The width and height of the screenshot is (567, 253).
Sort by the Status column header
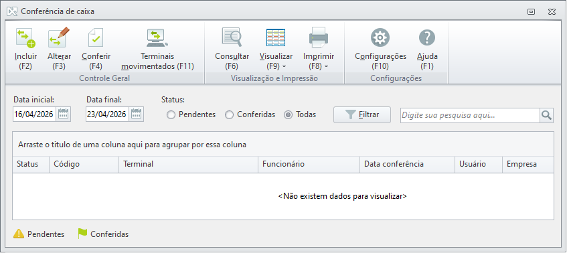pyautogui.click(x=31, y=164)
